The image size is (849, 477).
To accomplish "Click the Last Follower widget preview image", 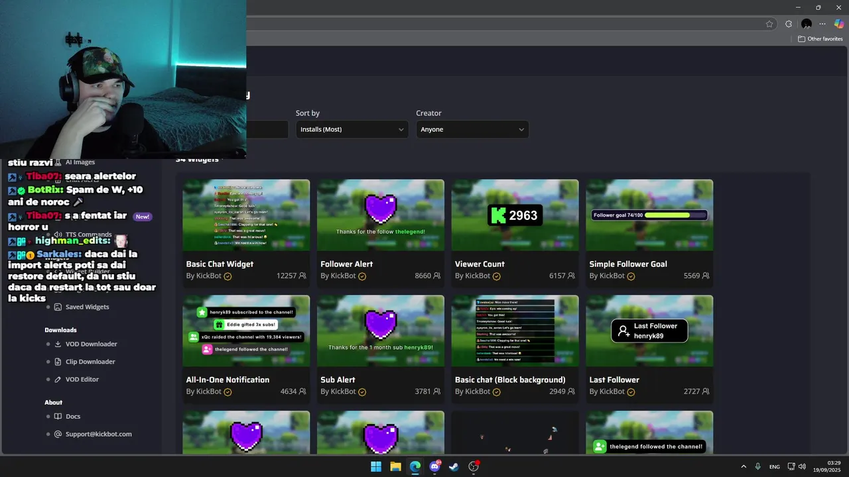I will [649, 331].
